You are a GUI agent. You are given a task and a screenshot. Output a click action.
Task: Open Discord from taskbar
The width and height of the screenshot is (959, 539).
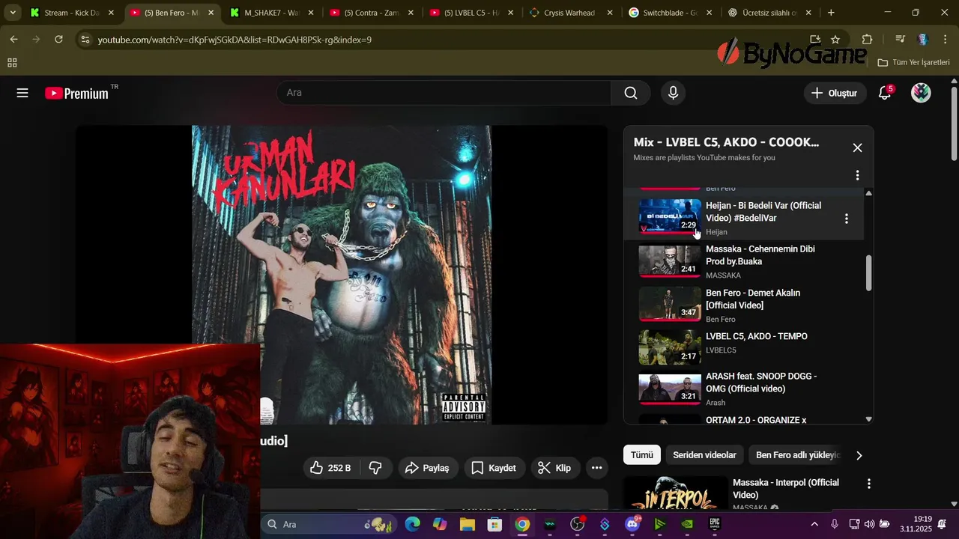click(x=633, y=524)
